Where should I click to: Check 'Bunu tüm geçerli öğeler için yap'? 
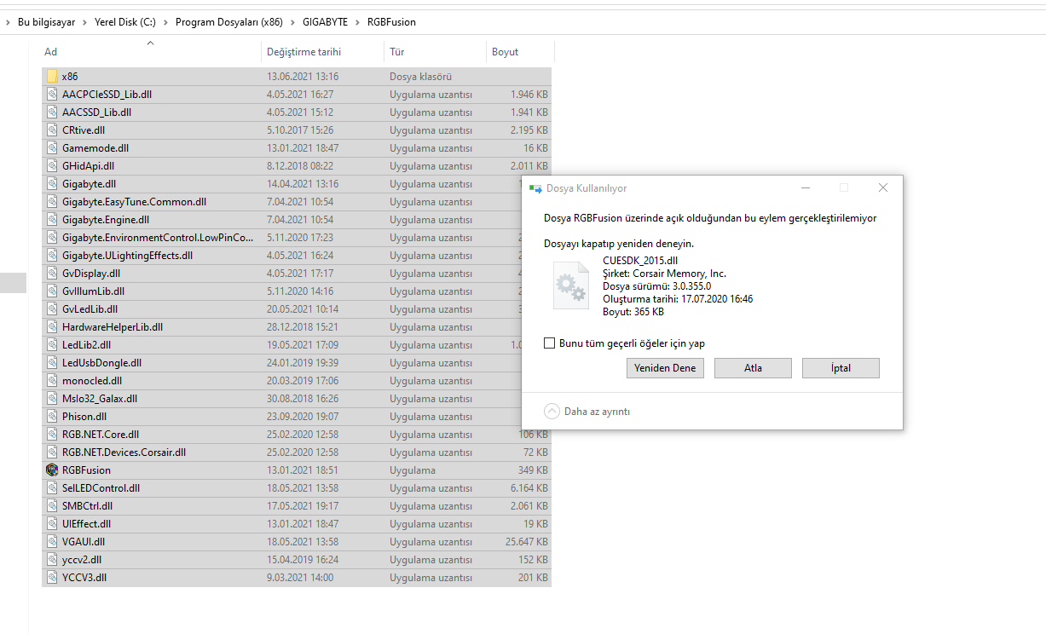point(550,343)
